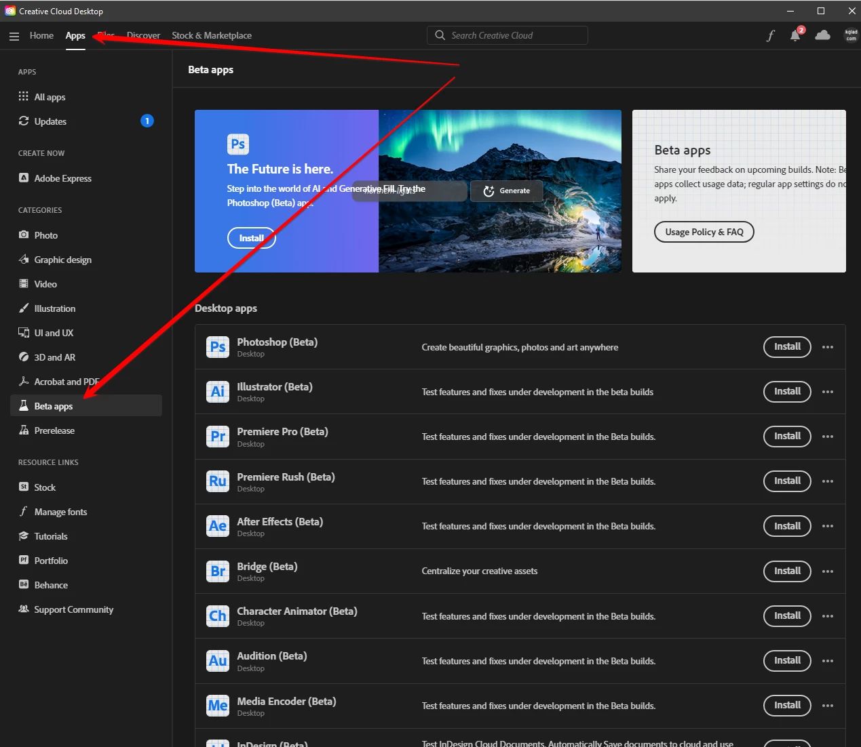861x747 pixels.
Task: Open the Tutorials resource link
Action: point(86,536)
